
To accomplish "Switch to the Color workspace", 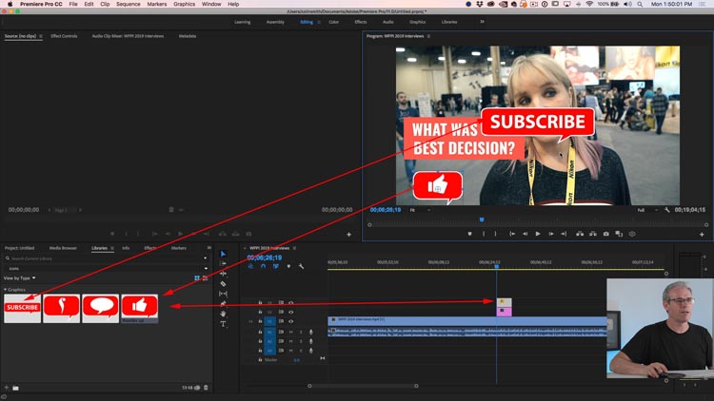I will coord(334,22).
